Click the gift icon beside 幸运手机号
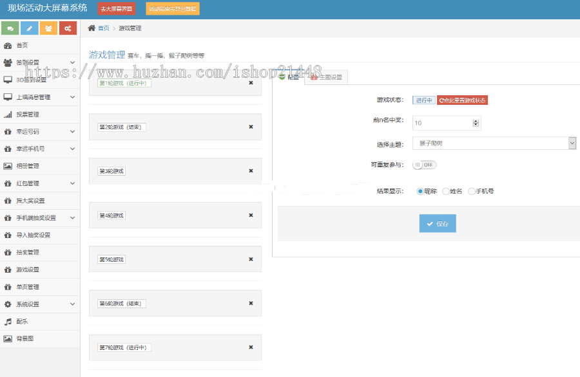 8,149
